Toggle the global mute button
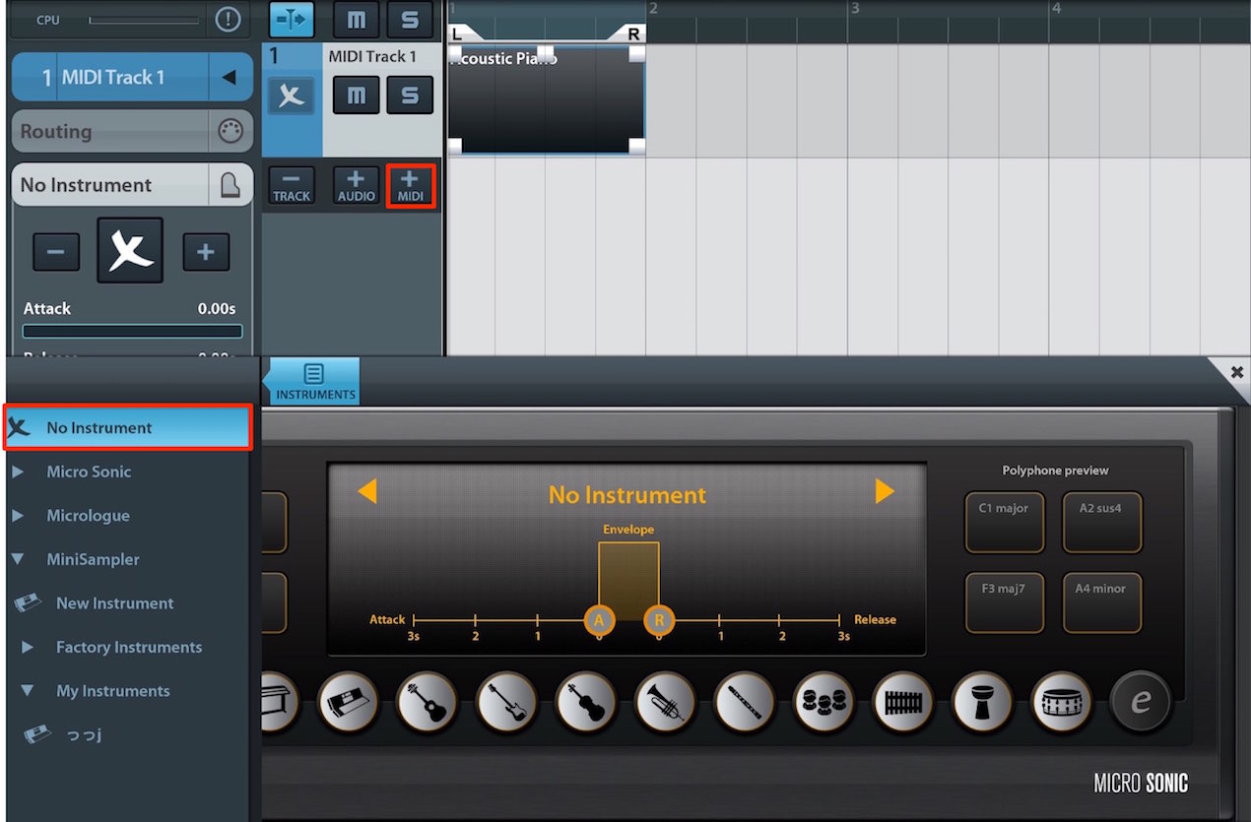The height and width of the screenshot is (822, 1251). coord(356,19)
